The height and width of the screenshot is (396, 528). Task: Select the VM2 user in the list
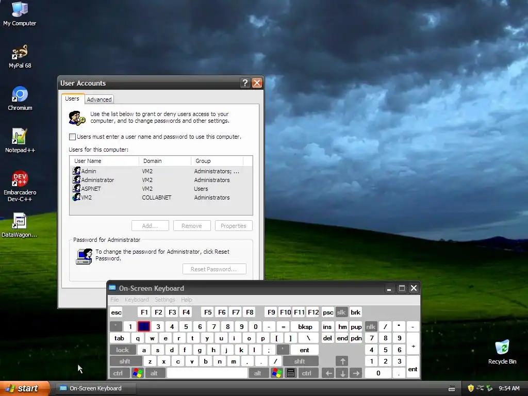coord(161,197)
